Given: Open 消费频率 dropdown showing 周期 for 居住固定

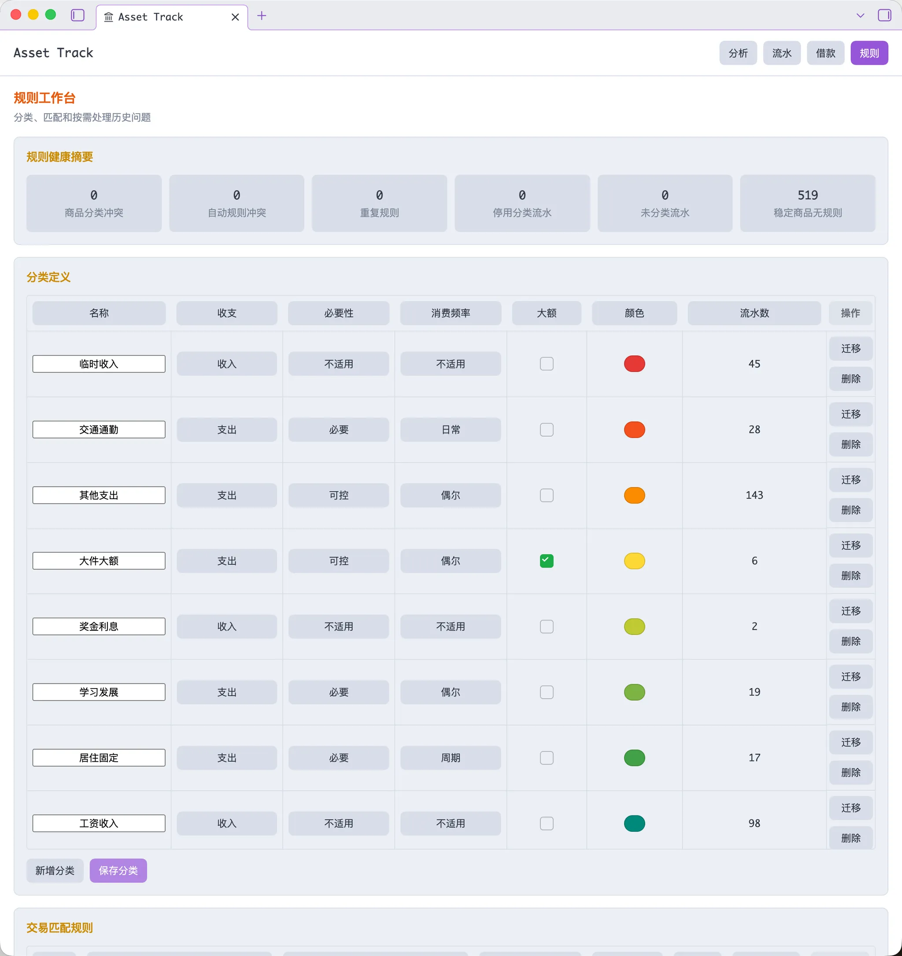Looking at the screenshot, I should click(x=451, y=757).
